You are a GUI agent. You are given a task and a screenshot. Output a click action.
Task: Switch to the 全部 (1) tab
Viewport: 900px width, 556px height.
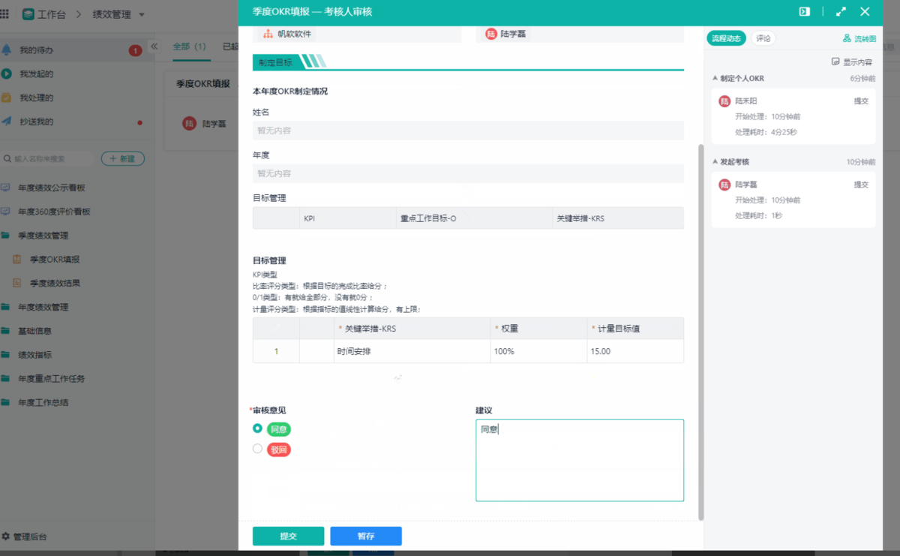click(190, 46)
